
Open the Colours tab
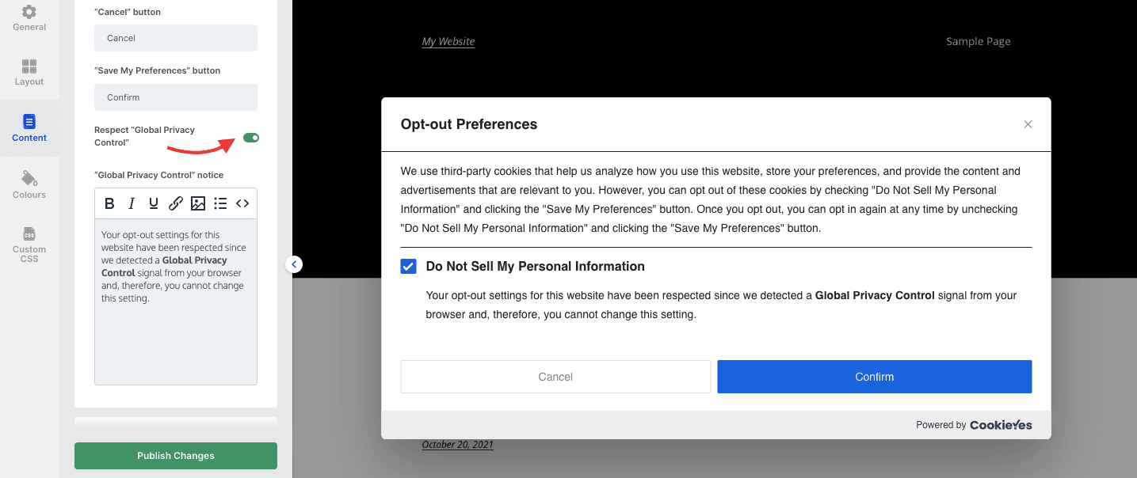click(29, 185)
